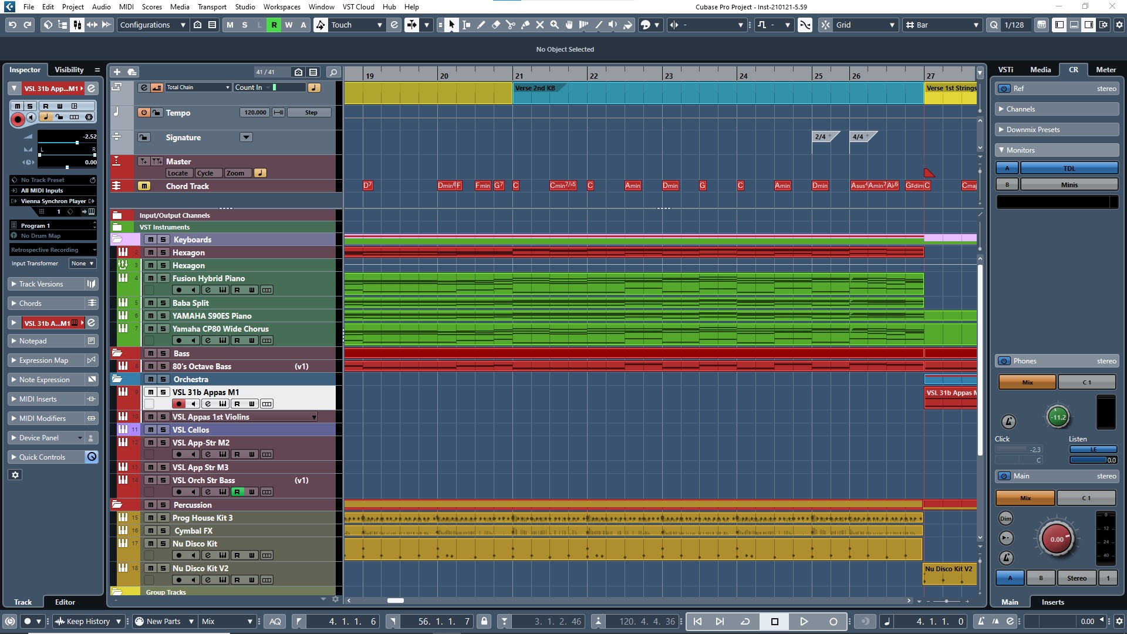Select the Line tool

[599, 25]
